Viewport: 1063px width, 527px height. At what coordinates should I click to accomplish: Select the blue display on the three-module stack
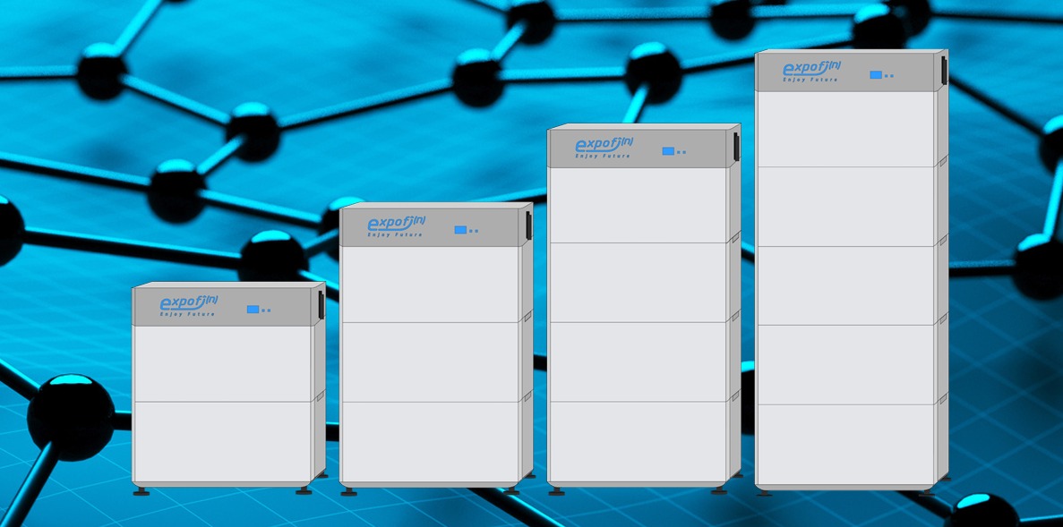click(460, 230)
